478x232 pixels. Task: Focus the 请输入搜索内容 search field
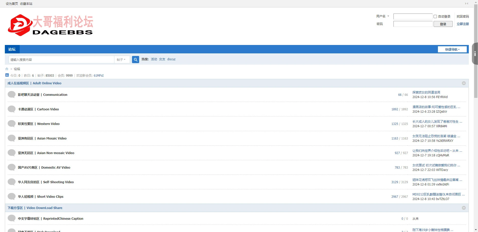click(x=61, y=60)
